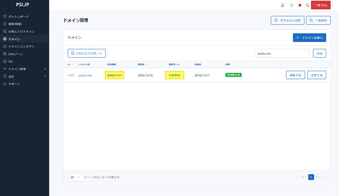Open 価格(税抜) in the sidebar
Viewport: 339px width, 196px height.
click(x=15, y=24)
